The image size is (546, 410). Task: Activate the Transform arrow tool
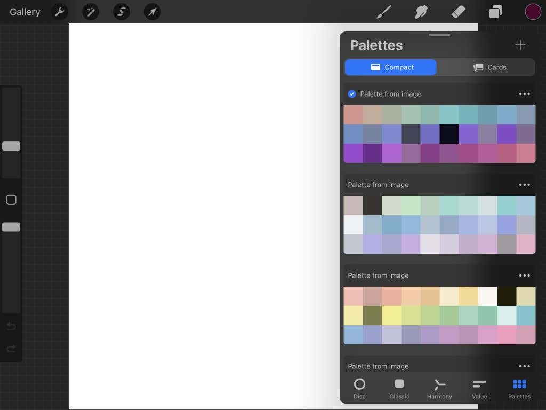[152, 12]
